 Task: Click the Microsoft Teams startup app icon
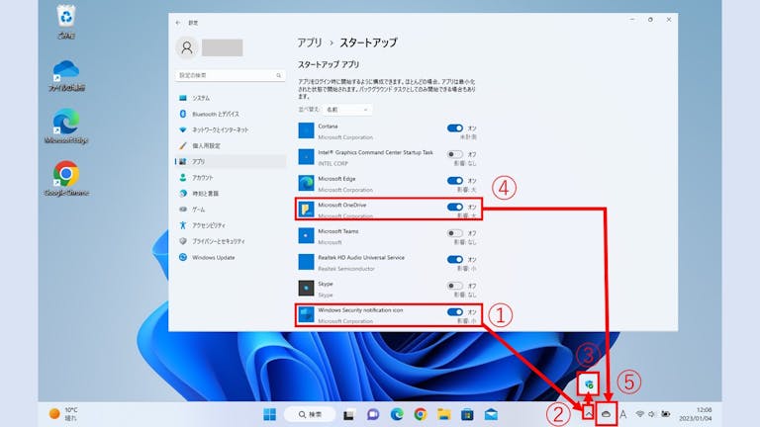pos(306,235)
